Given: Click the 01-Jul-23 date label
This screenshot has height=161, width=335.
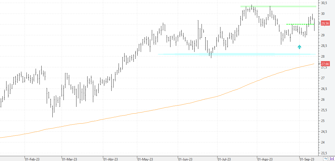Looking at the screenshot, I should coord(225,159).
